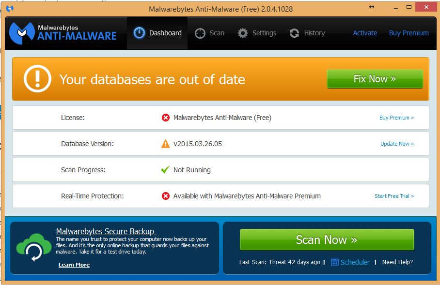
Task: Click the Need Help? link
Action: [397, 262]
